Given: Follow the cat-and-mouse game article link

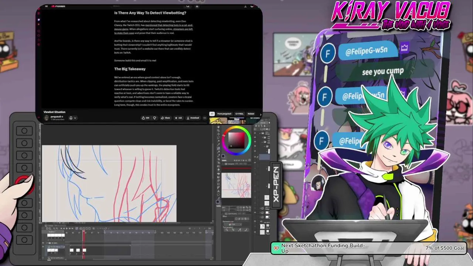Looking at the screenshot, I should point(169,25).
